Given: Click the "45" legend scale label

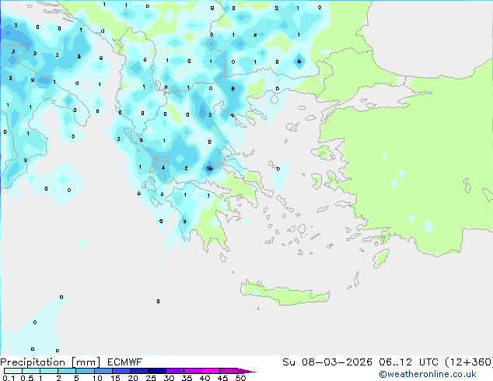Looking at the screenshot, I should click(x=222, y=378).
